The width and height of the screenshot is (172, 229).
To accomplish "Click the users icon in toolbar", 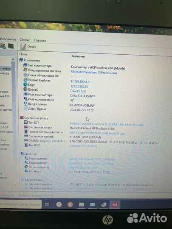I will pos(3,46).
